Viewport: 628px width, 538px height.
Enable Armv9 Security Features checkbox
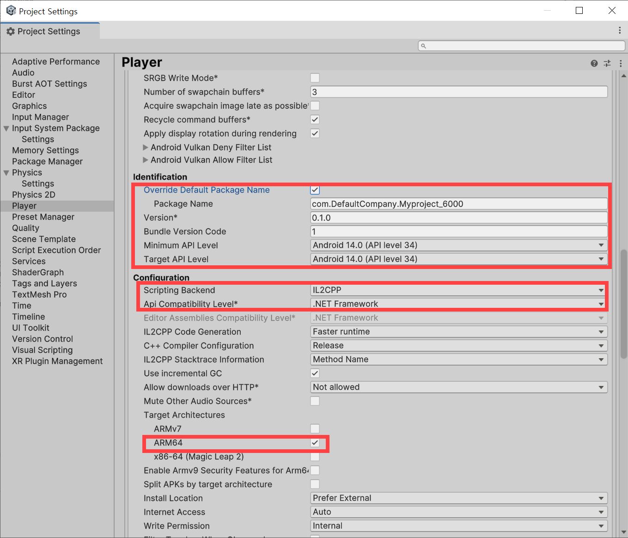coord(315,471)
